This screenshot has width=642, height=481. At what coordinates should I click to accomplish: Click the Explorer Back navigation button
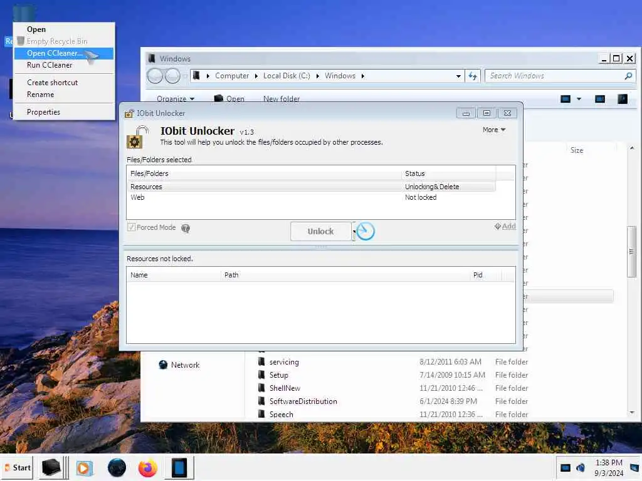click(155, 76)
